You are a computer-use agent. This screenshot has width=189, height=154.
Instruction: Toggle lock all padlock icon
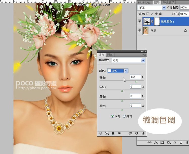tap(160, 14)
